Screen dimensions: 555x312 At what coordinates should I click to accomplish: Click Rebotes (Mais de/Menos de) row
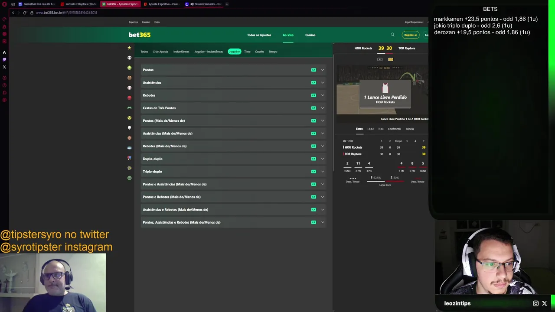pyautogui.click(x=233, y=146)
